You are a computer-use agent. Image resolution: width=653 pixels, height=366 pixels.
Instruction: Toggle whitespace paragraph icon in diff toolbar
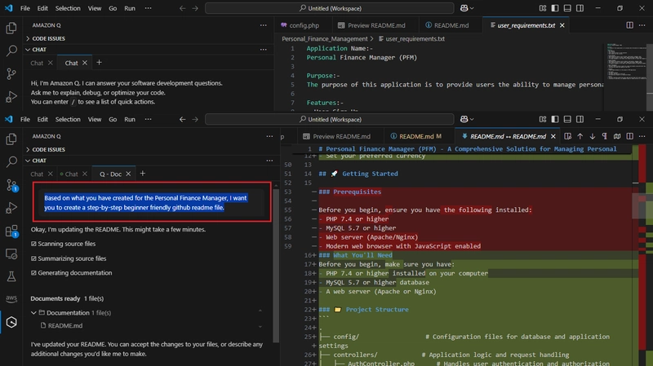(605, 136)
